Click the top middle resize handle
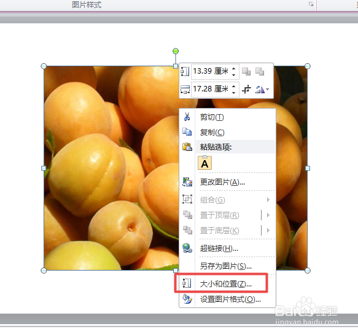The image size is (358, 335). tap(176, 66)
